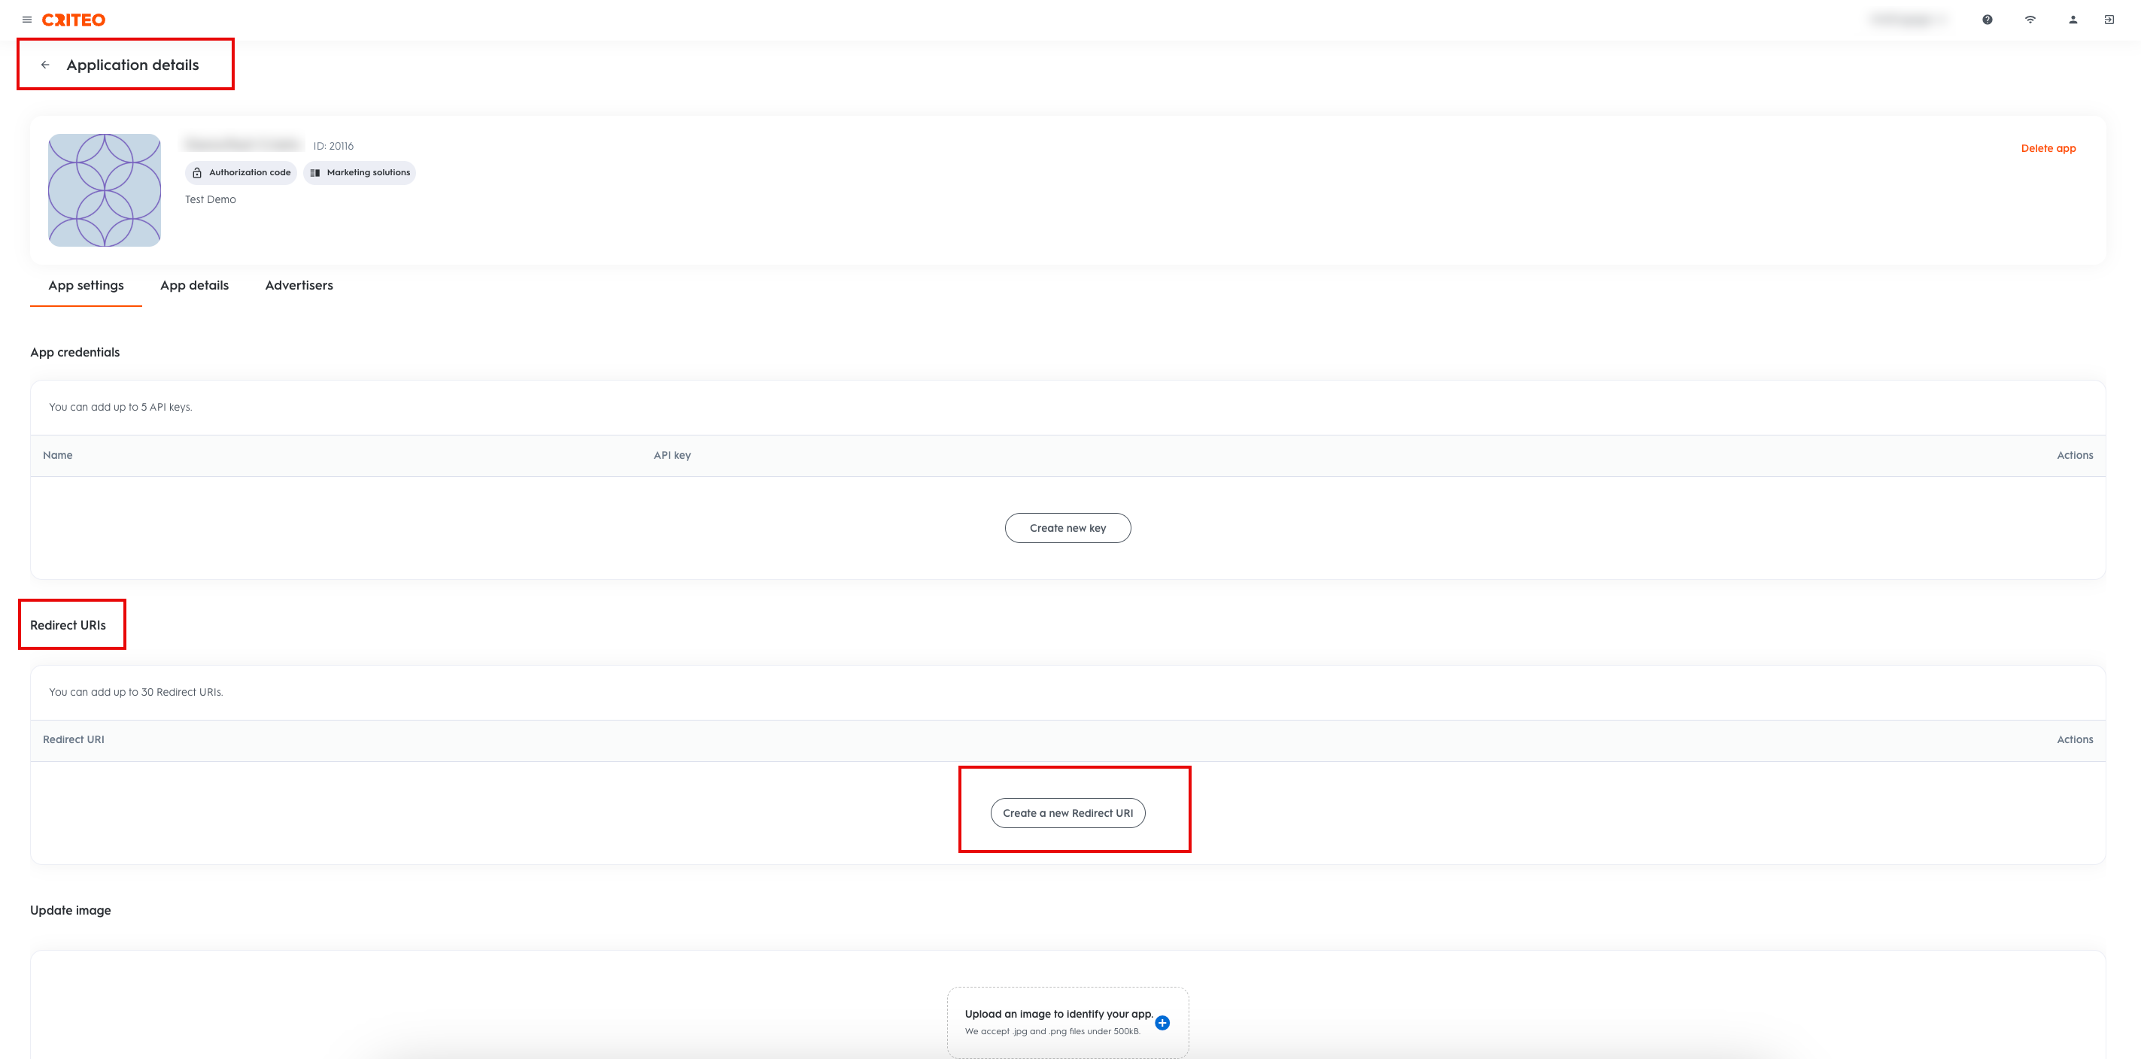Open the Advertisers tab
This screenshot has height=1059, width=2141.
(x=299, y=285)
